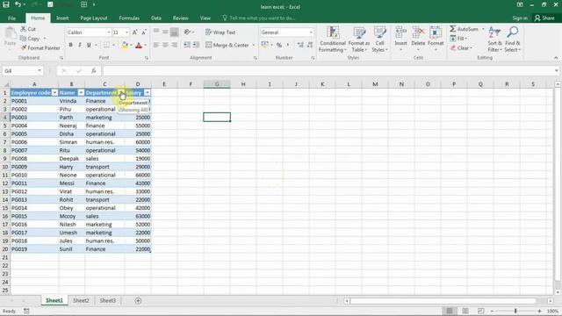
Task: Click the Undo arrow icon
Action: click(18, 4)
